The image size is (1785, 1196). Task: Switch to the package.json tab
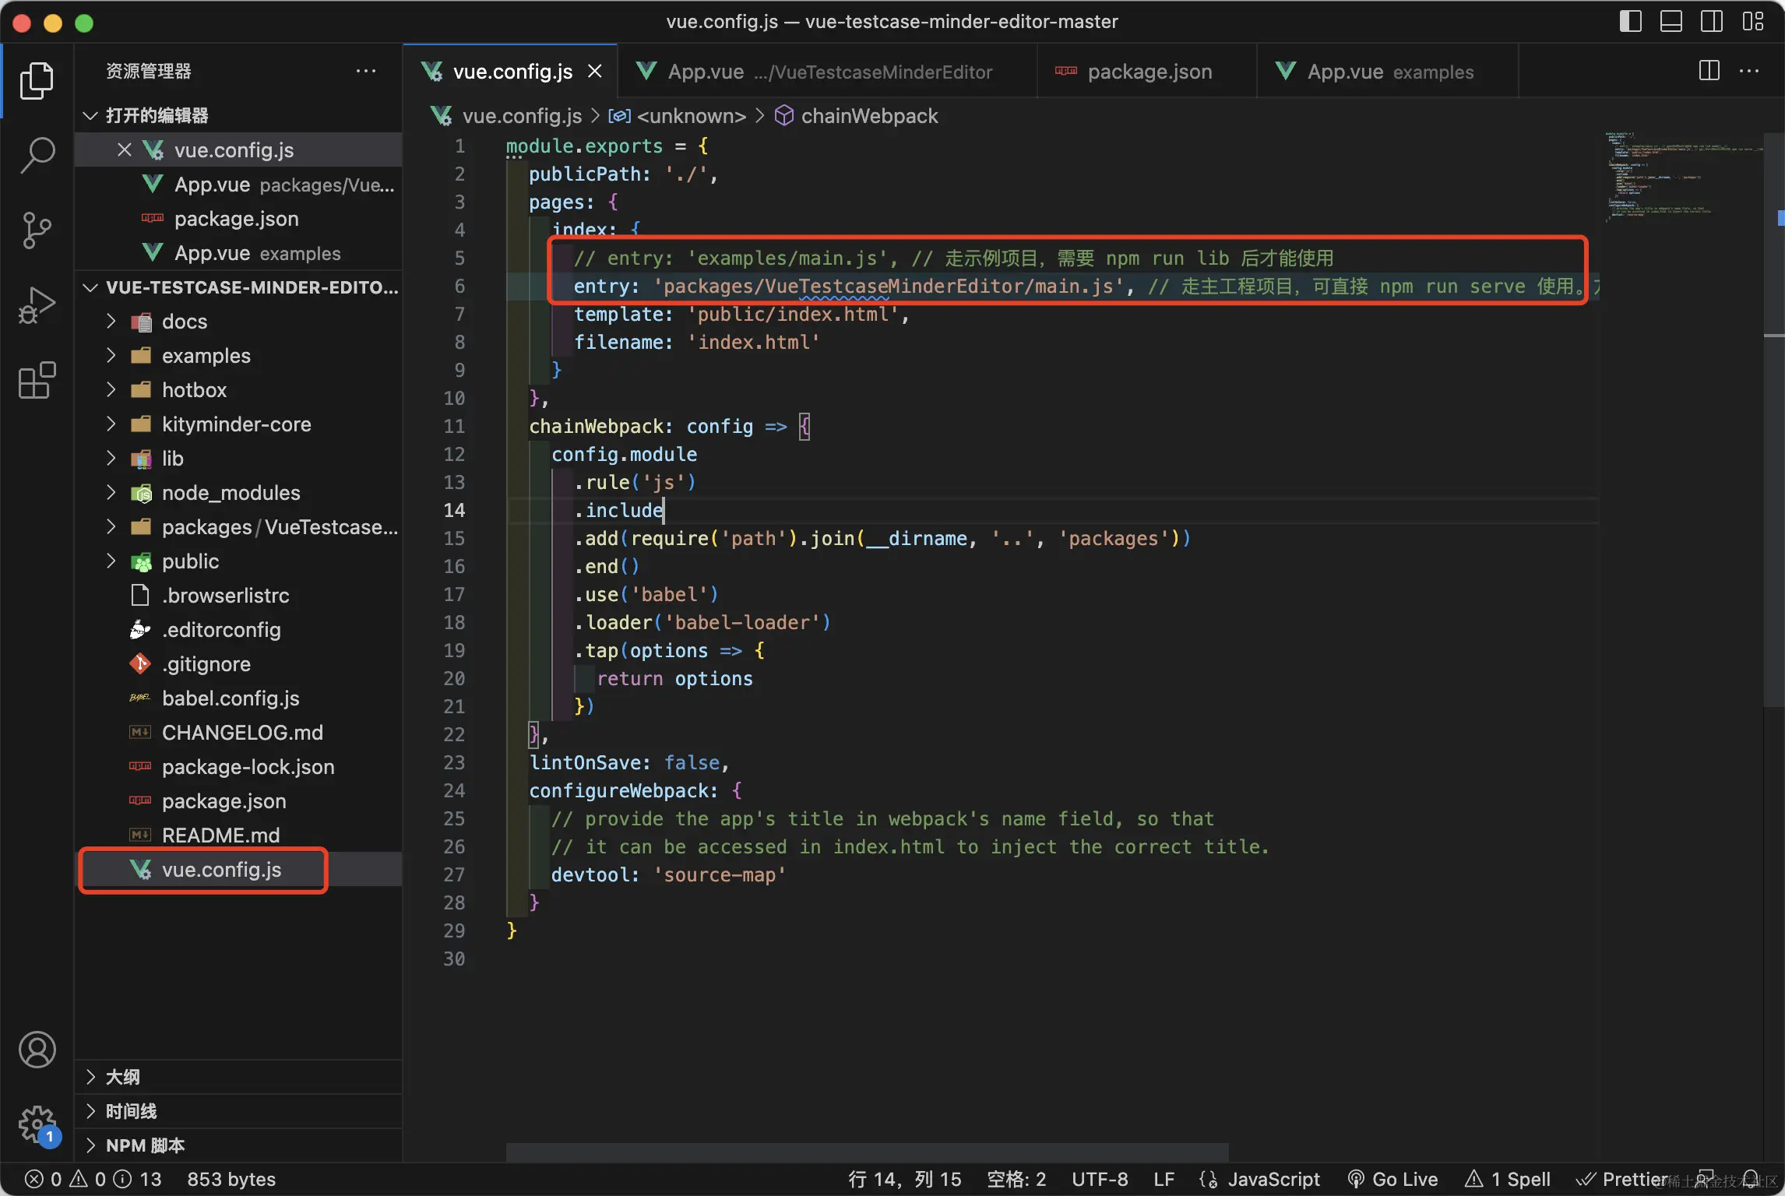point(1148,72)
